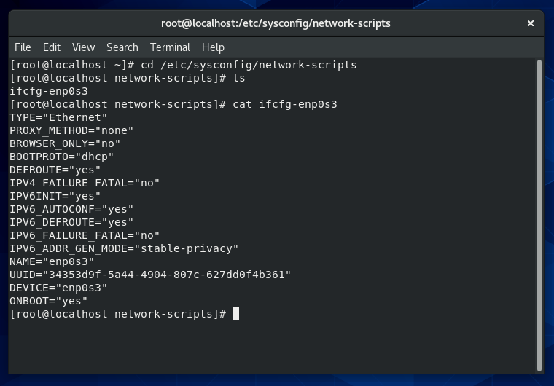Screen dimensions: 554x386
Task: Close the terminal window with X button
Action: click(x=531, y=23)
